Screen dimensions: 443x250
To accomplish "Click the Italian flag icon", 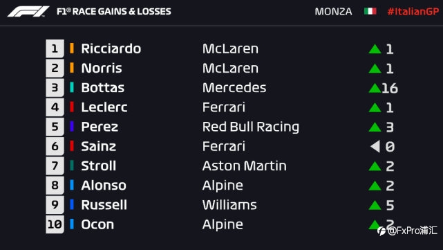I will point(370,11).
